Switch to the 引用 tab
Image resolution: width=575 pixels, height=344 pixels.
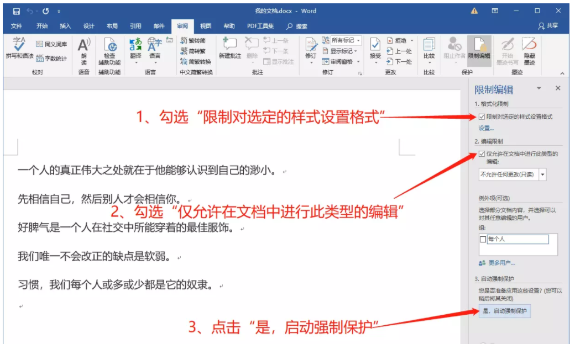click(x=135, y=26)
